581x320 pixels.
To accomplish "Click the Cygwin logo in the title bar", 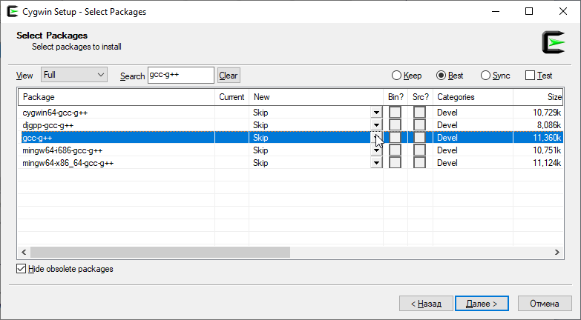I will 12,11.
